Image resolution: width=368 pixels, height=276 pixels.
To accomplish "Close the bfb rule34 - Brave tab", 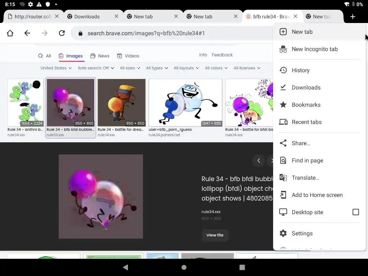I will point(295,16).
